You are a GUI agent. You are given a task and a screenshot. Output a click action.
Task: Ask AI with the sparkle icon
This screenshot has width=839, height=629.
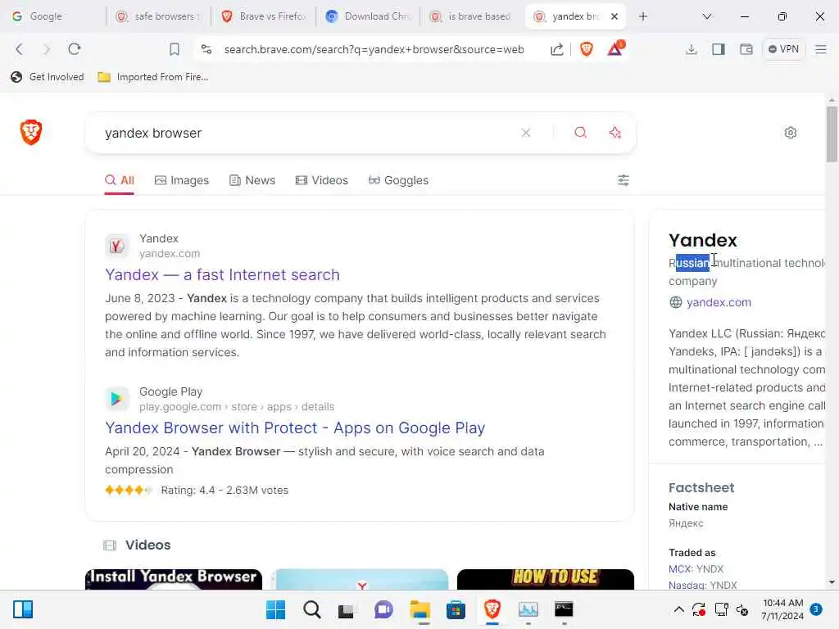pyautogui.click(x=615, y=133)
